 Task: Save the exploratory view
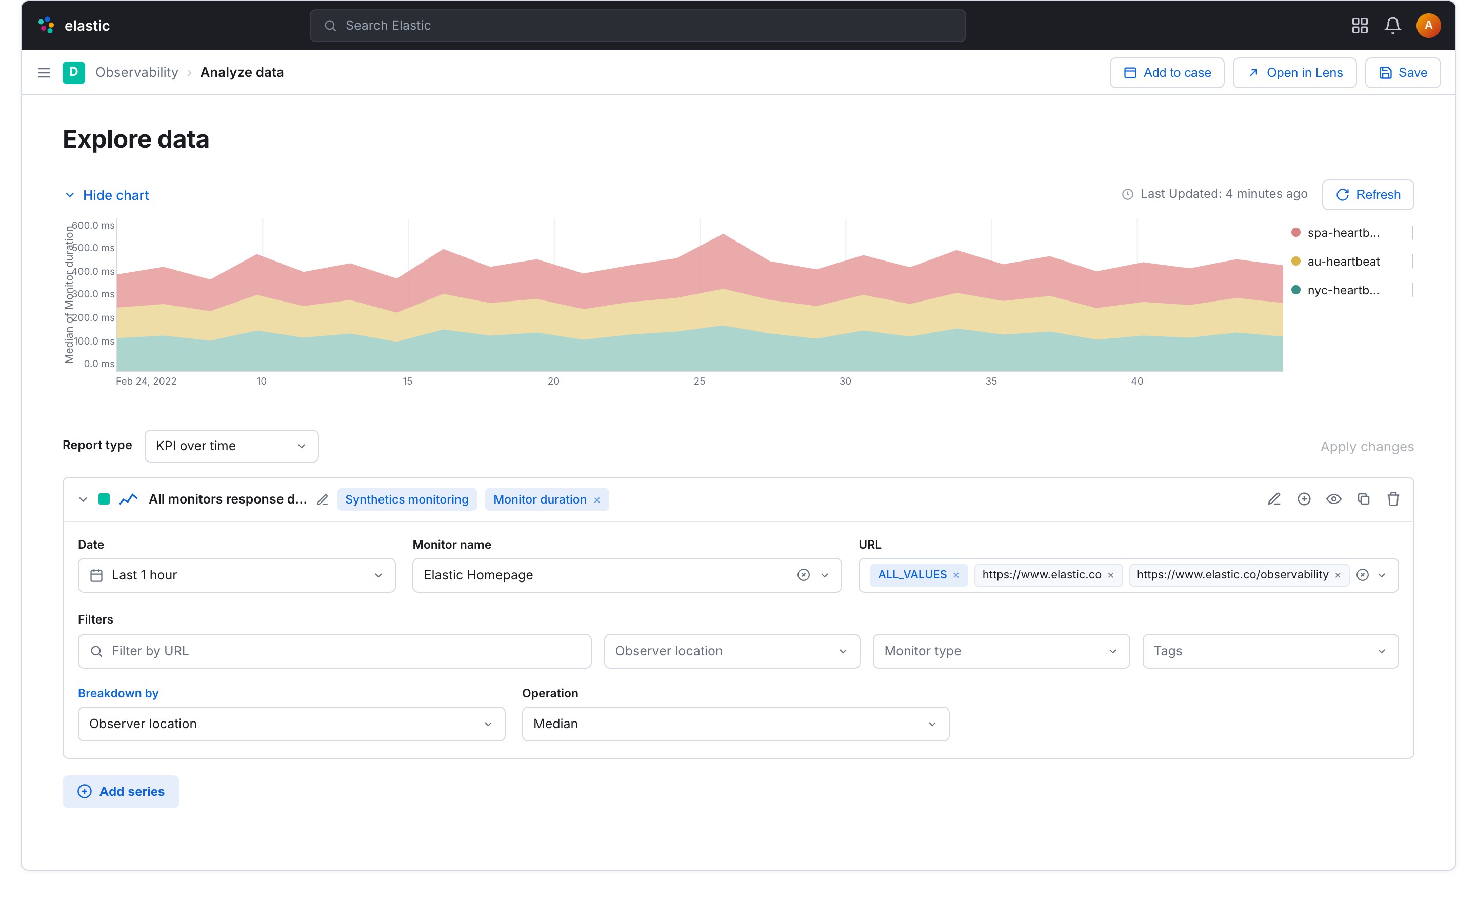point(1403,73)
